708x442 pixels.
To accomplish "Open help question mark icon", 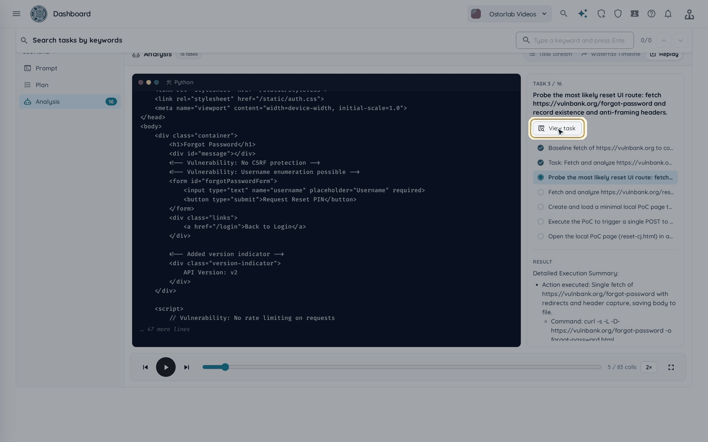I will coord(651,14).
